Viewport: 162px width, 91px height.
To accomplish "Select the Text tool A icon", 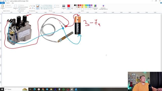I will click(34, 6).
